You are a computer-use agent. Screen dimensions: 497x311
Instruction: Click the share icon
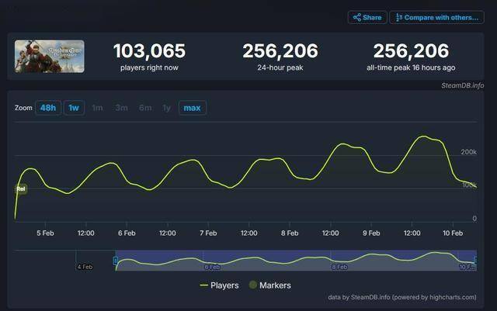point(357,17)
